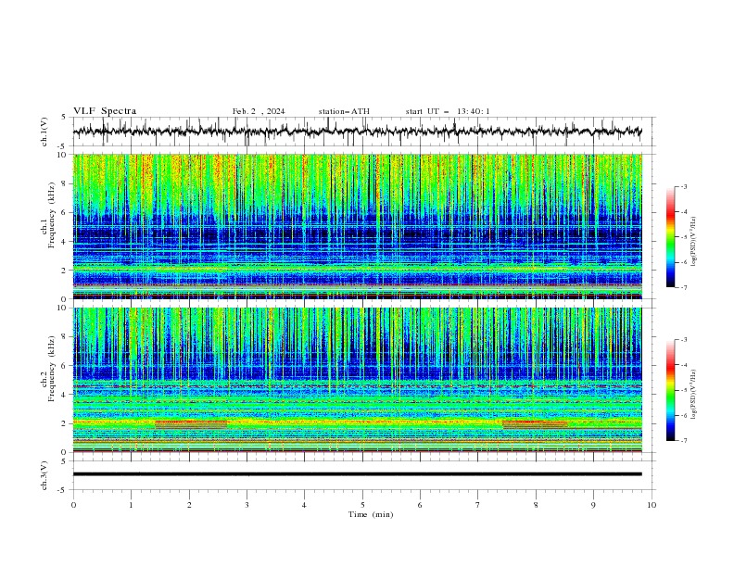Image resolution: width=734 pixels, height=567 pixels.
Task: Click the second red band in ch.2 spectrogram near 8 min
Action: pos(535,424)
